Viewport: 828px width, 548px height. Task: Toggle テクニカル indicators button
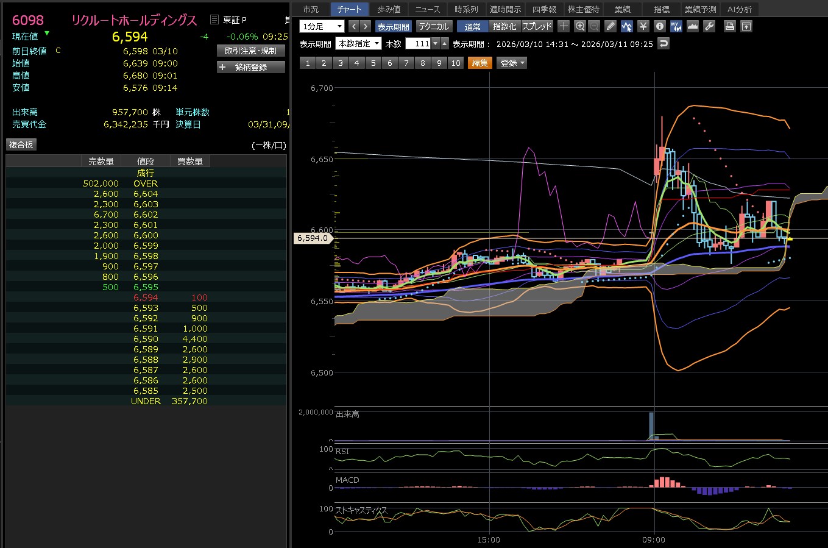pos(433,26)
